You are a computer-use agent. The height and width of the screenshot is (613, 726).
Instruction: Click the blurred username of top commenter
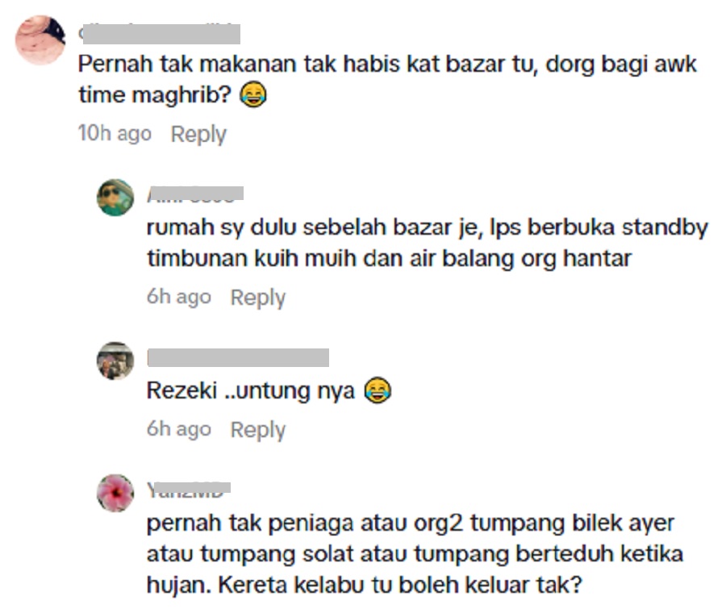click(160, 34)
